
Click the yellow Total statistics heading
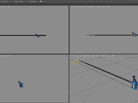[78, 60]
